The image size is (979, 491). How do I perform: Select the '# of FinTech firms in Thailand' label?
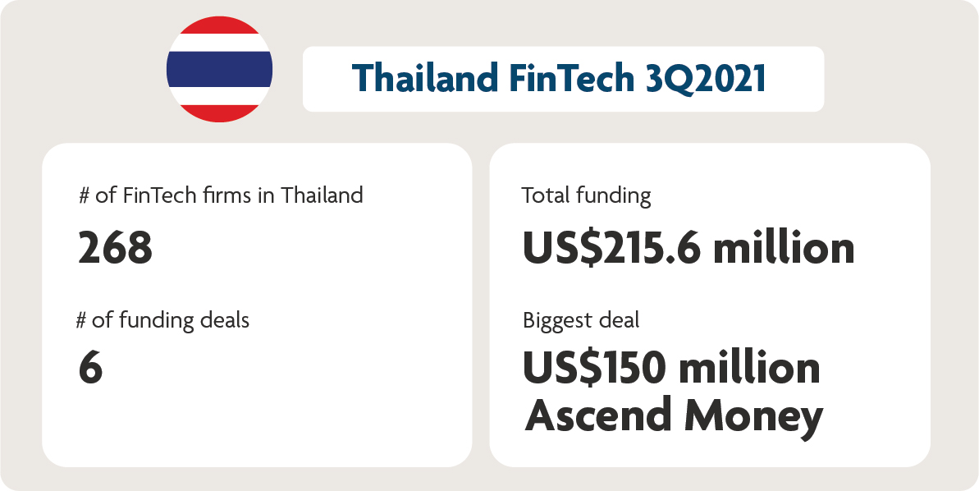pyautogui.click(x=221, y=195)
